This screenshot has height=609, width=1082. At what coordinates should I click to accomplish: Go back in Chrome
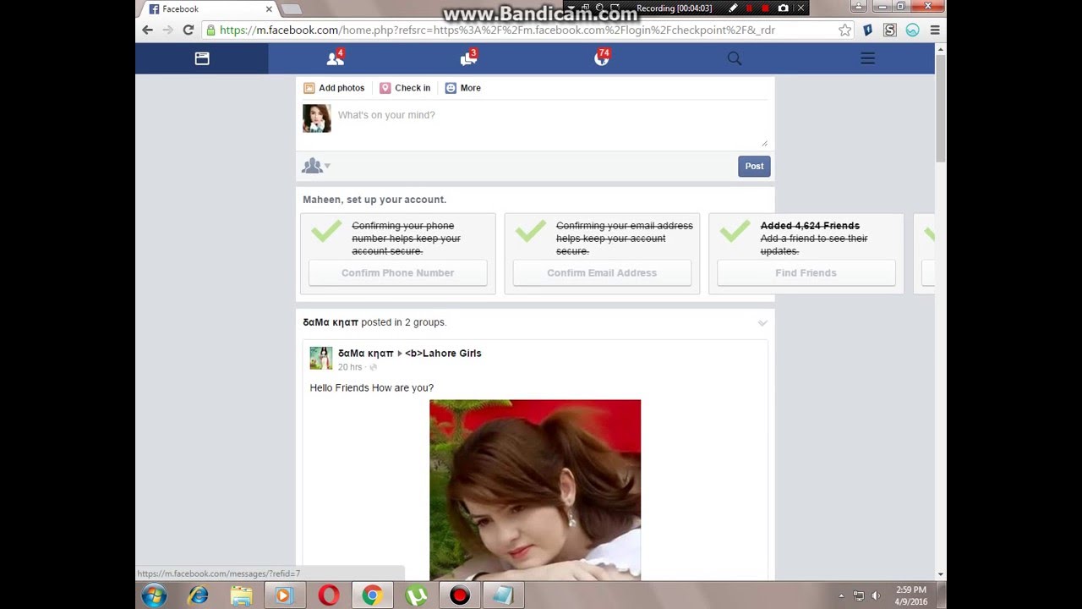tap(148, 30)
